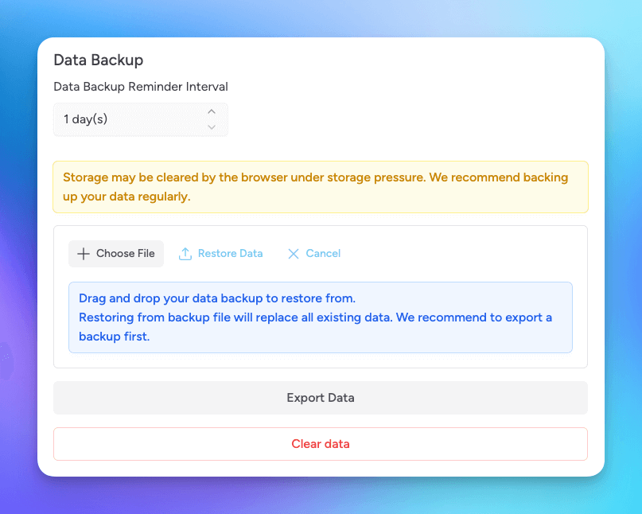Open the file picker via Choose File
Image resolution: width=642 pixels, height=514 pixels.
coord(116,253)
